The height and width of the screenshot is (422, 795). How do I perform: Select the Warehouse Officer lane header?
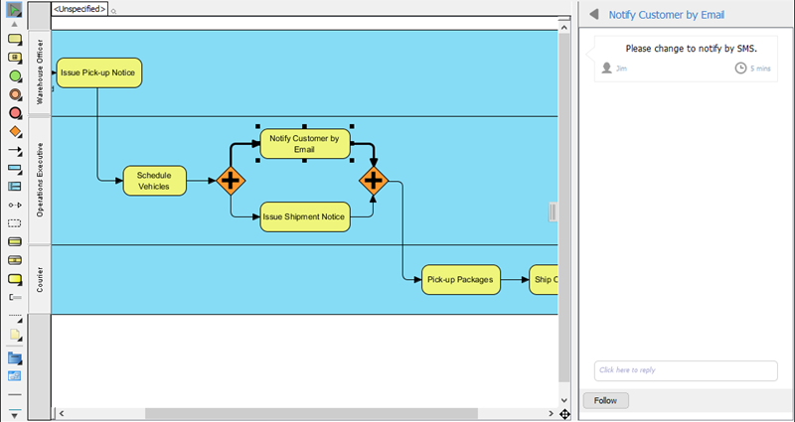pyautogui.click(x=41, y=73)
